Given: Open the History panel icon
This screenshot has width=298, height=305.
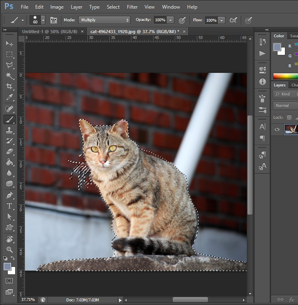Looking at the screenshot, I should pyautogui.click(x=262, y=42).
